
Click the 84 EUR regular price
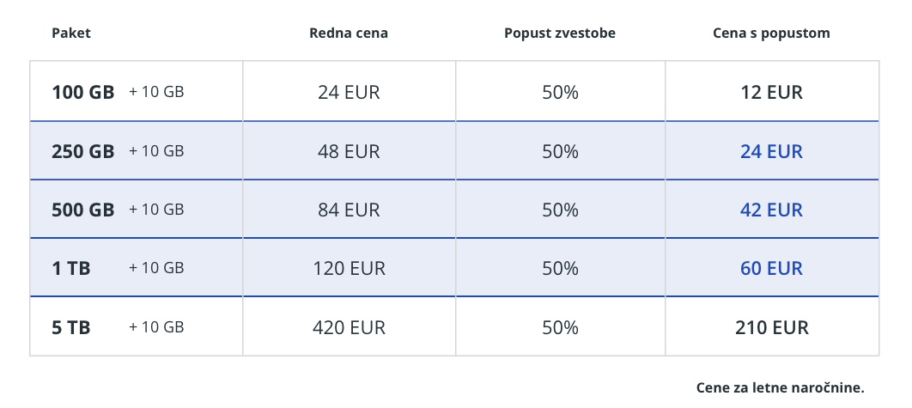click(349, 210)
